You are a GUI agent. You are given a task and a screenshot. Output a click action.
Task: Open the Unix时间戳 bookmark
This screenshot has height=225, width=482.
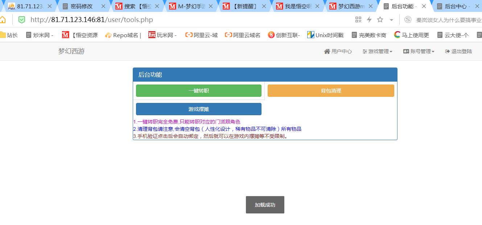point(325,35)
